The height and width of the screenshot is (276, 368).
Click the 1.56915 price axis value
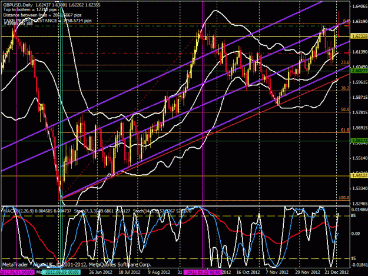coord(360,128)
